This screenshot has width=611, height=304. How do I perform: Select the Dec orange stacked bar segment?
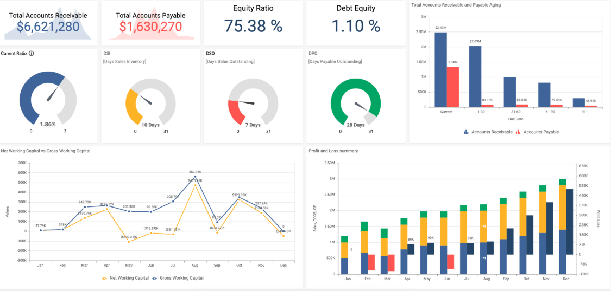562,208
